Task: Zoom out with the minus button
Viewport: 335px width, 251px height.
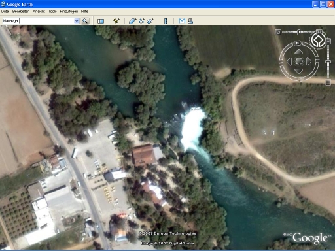Action: point(328,82)
